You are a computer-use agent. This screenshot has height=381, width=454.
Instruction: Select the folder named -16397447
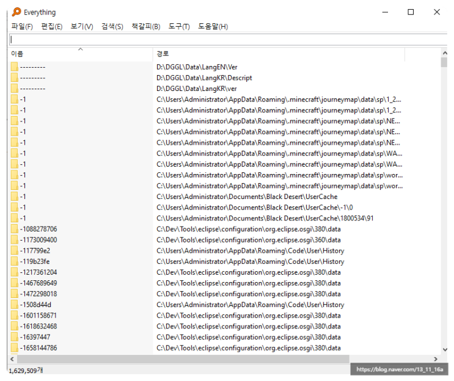(35, 337)
